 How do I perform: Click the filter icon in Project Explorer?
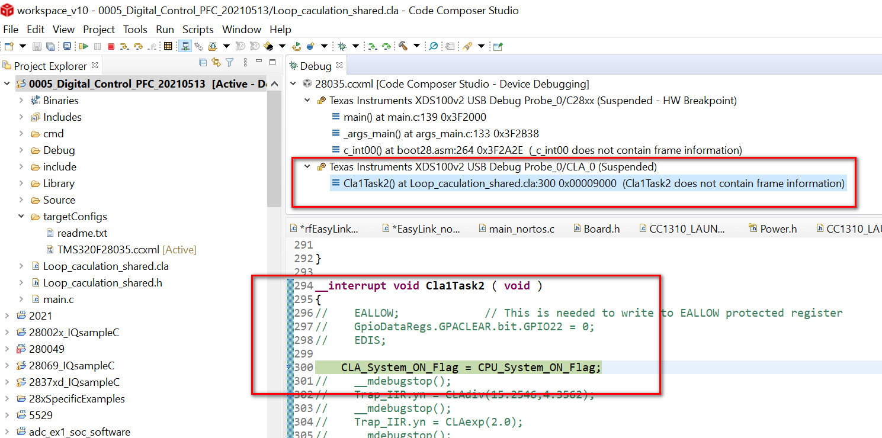coord(230,63)
